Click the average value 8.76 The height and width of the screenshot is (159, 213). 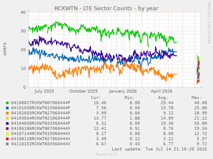[x=168, y=129]
